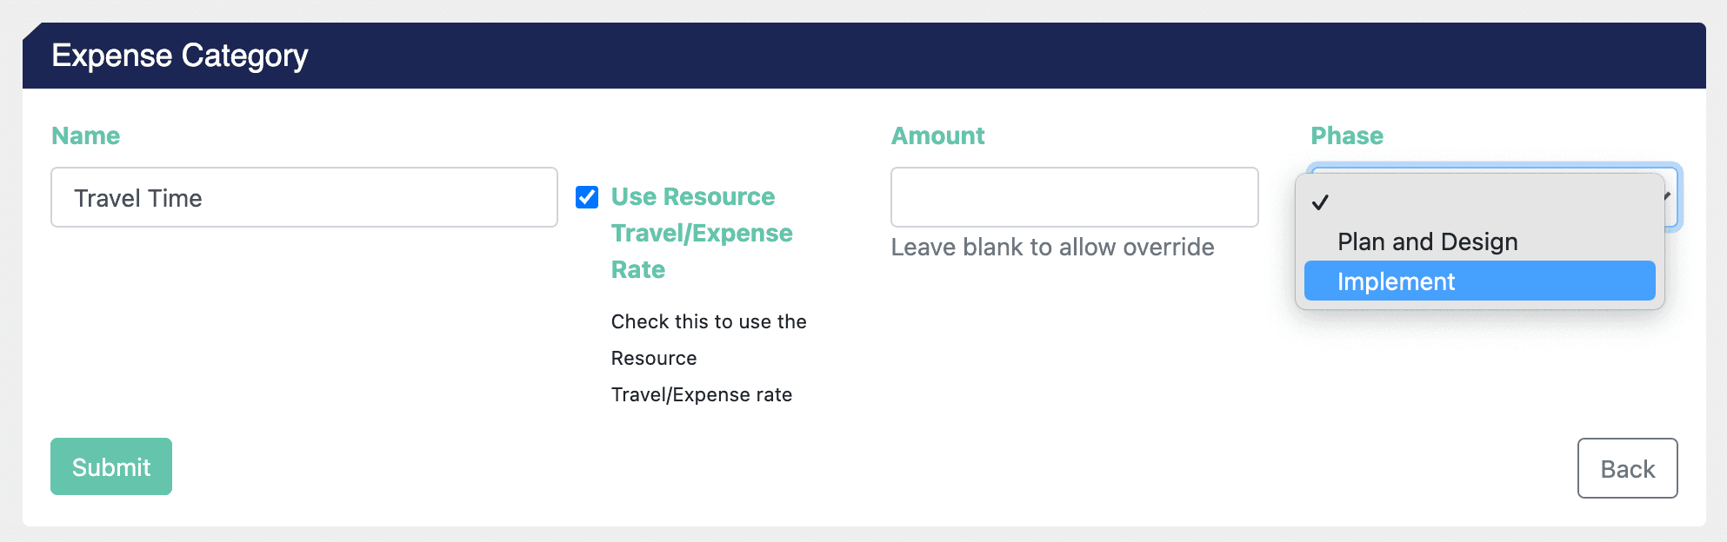The width and height of the screenshot is (1727, 542).
Task: Submit the expense category form
Action: tap(111, 466)
